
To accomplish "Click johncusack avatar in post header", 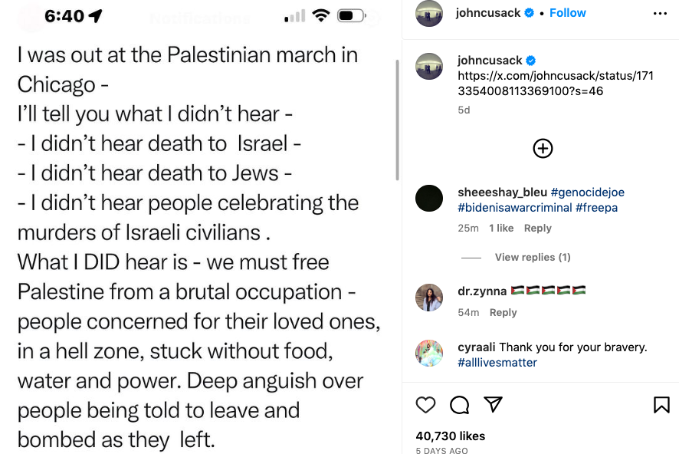I will pos(429,14).
